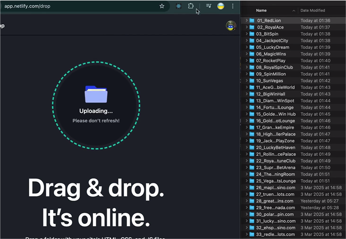
Task: Click the 'It's online.' heading
Action: click(x=96, y=218)
